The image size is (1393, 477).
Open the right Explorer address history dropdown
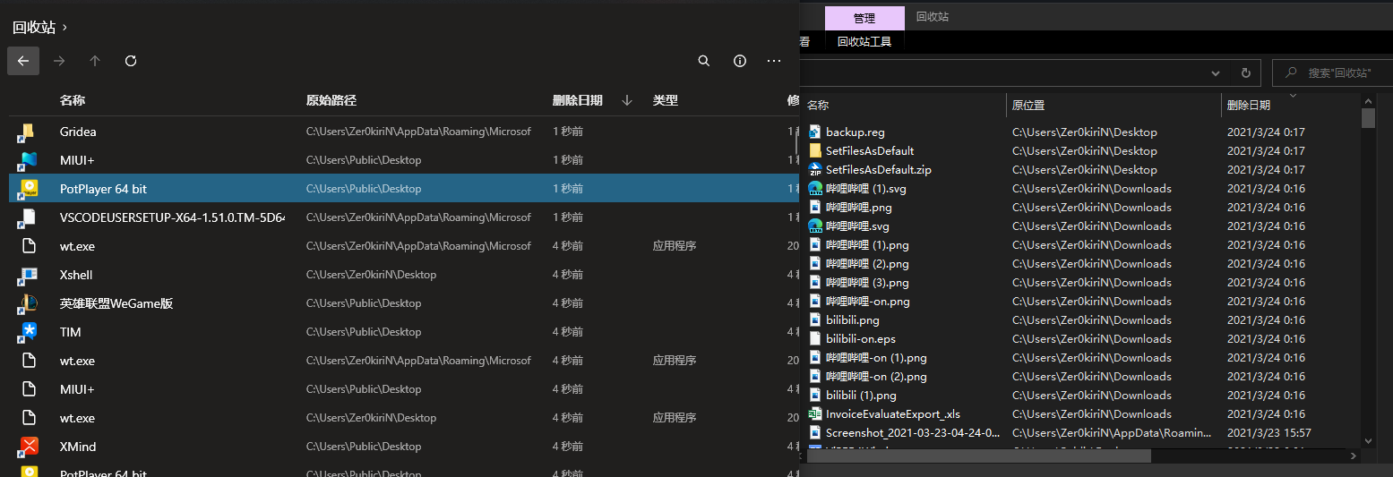(1216, 72)
